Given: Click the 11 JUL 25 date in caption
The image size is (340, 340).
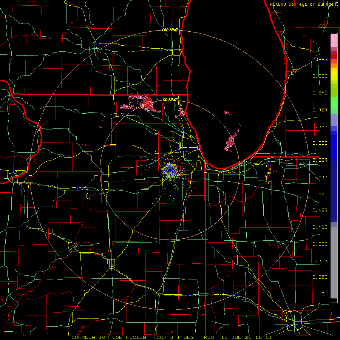Looking at the screenshot, I should pyautogui.click(x=236, y=337).
